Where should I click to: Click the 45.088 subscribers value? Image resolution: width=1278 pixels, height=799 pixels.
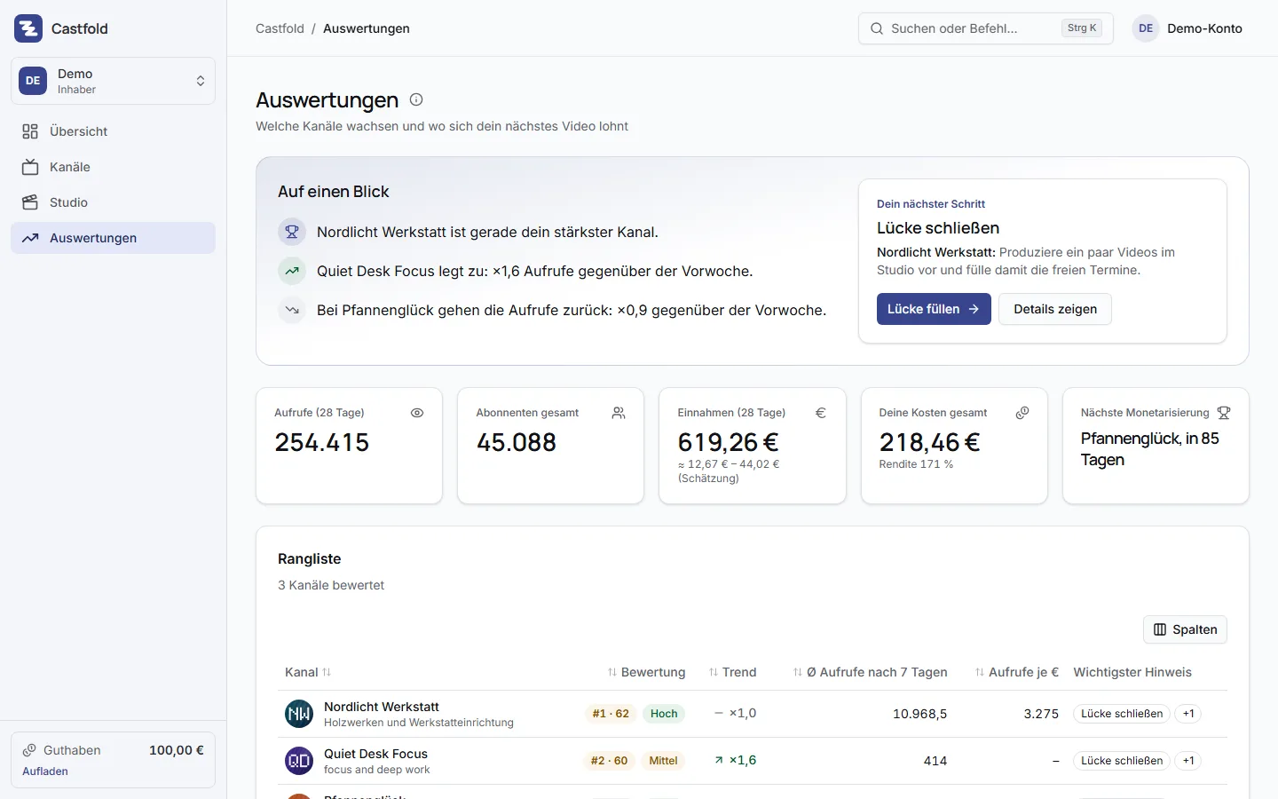point(517,442)
